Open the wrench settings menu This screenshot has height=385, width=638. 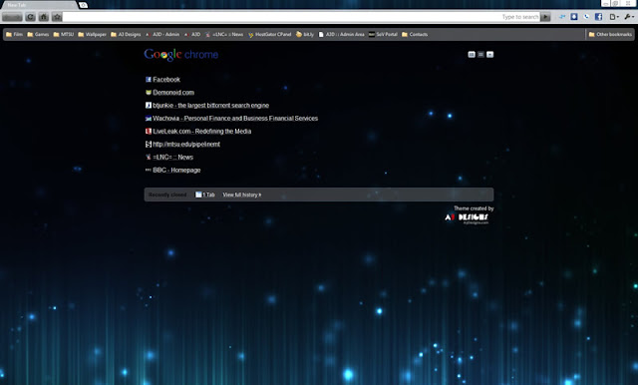point(629,17)
